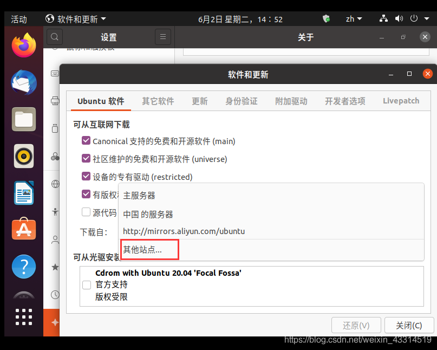Open Firefox from the dock
This screenshot has height=350, width=437.
point(23,45)
